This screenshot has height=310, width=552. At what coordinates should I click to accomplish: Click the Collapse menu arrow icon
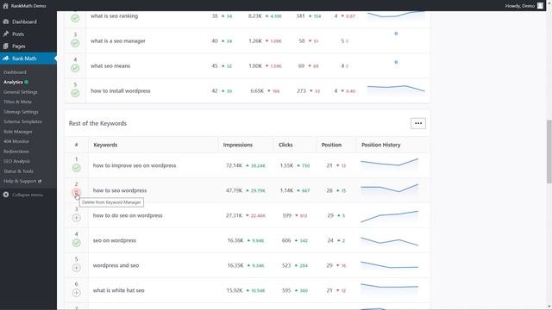tap(6, 195)
